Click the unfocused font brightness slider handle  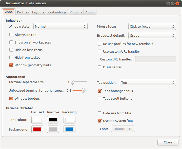(83, 90)
